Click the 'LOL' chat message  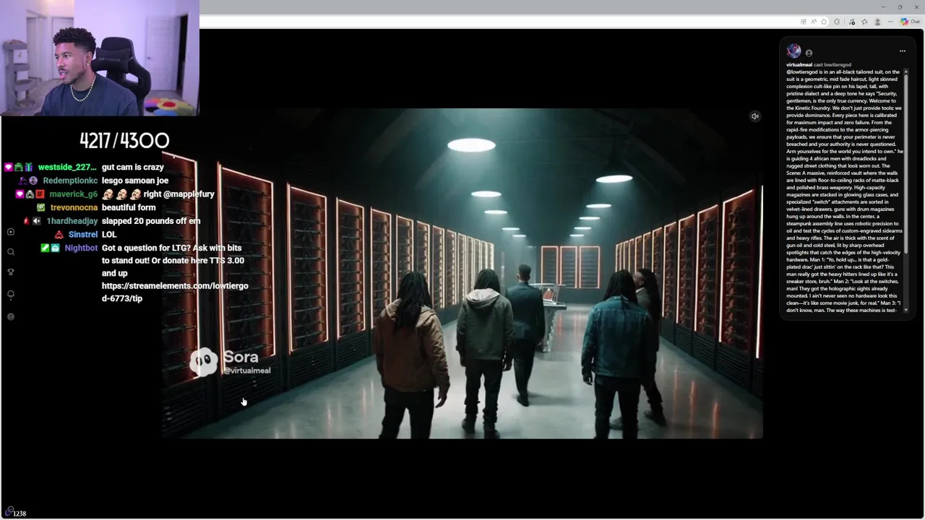click(x=109, y=235)
